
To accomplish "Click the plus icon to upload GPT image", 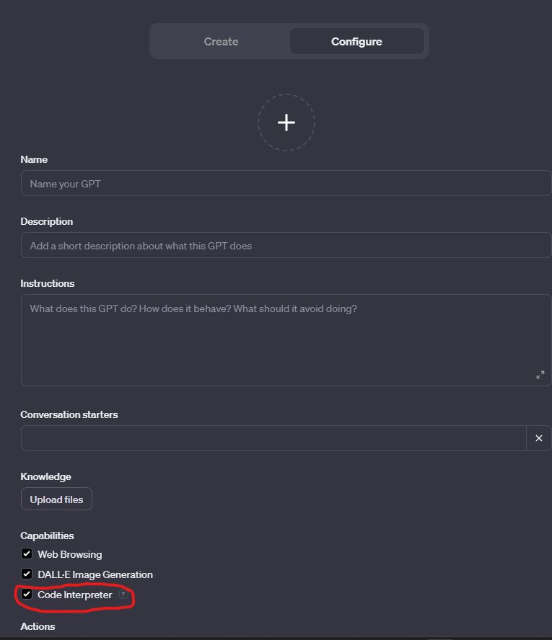I will [x=286, y=123].
